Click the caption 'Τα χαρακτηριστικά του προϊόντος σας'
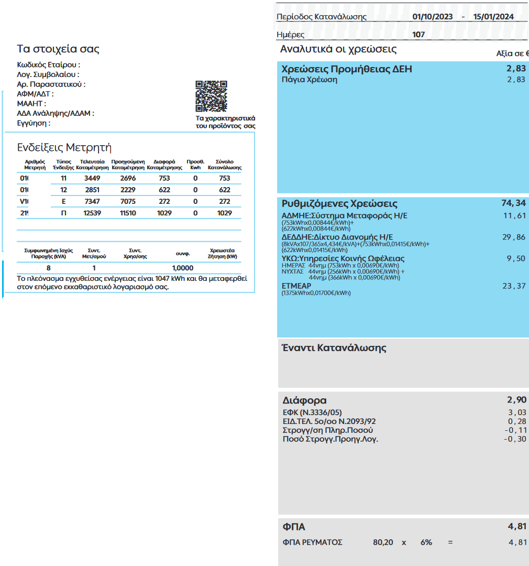The image size is (529, 566). click(225, 122)
